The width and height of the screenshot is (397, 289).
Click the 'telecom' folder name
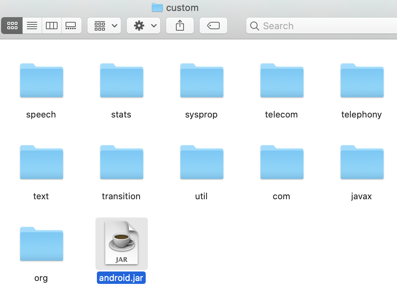281,115
